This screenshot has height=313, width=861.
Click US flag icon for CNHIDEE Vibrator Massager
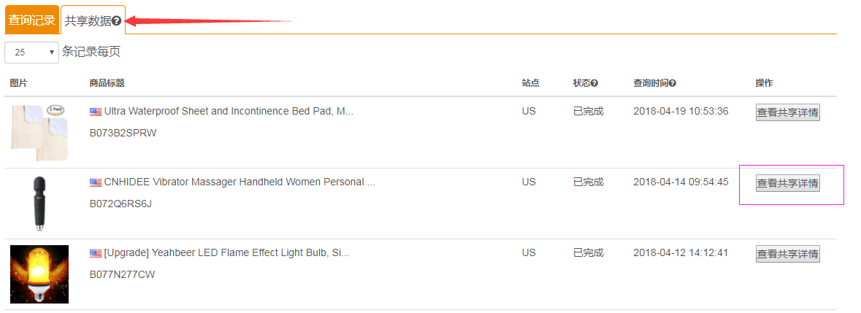click(96, 182)
